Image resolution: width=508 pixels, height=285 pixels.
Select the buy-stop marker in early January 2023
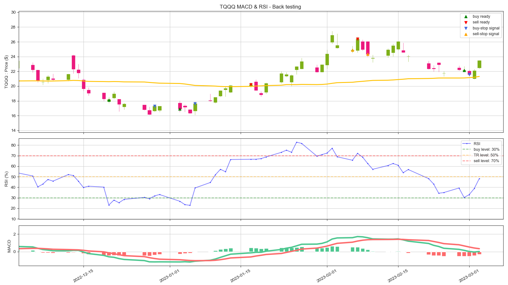click(x=195, y=104)
